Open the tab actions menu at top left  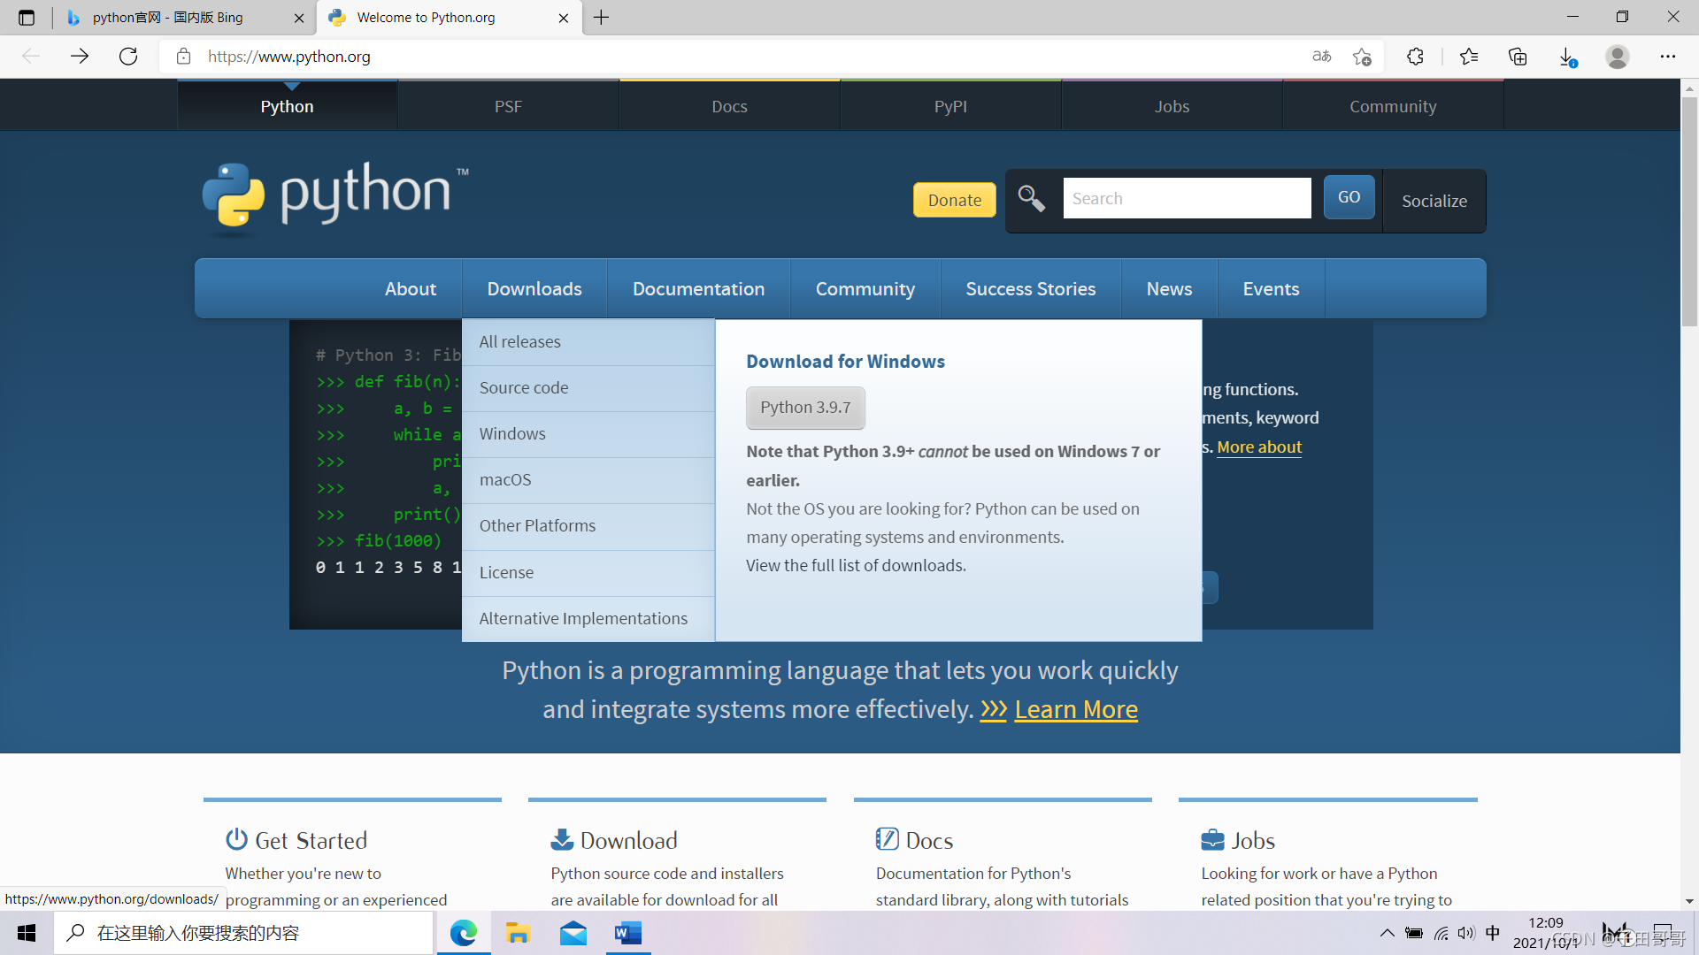pos(27,17)
